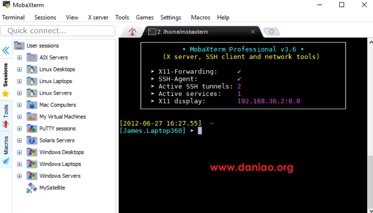Click the Mac Computers folder icon
373x213 pixels.
point(32,105)
